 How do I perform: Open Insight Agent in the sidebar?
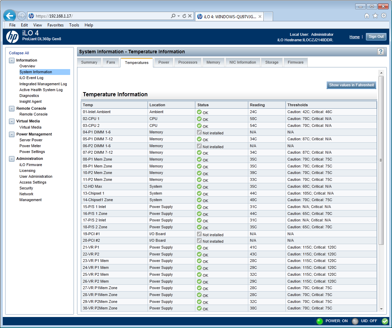[x=31, y=101]
